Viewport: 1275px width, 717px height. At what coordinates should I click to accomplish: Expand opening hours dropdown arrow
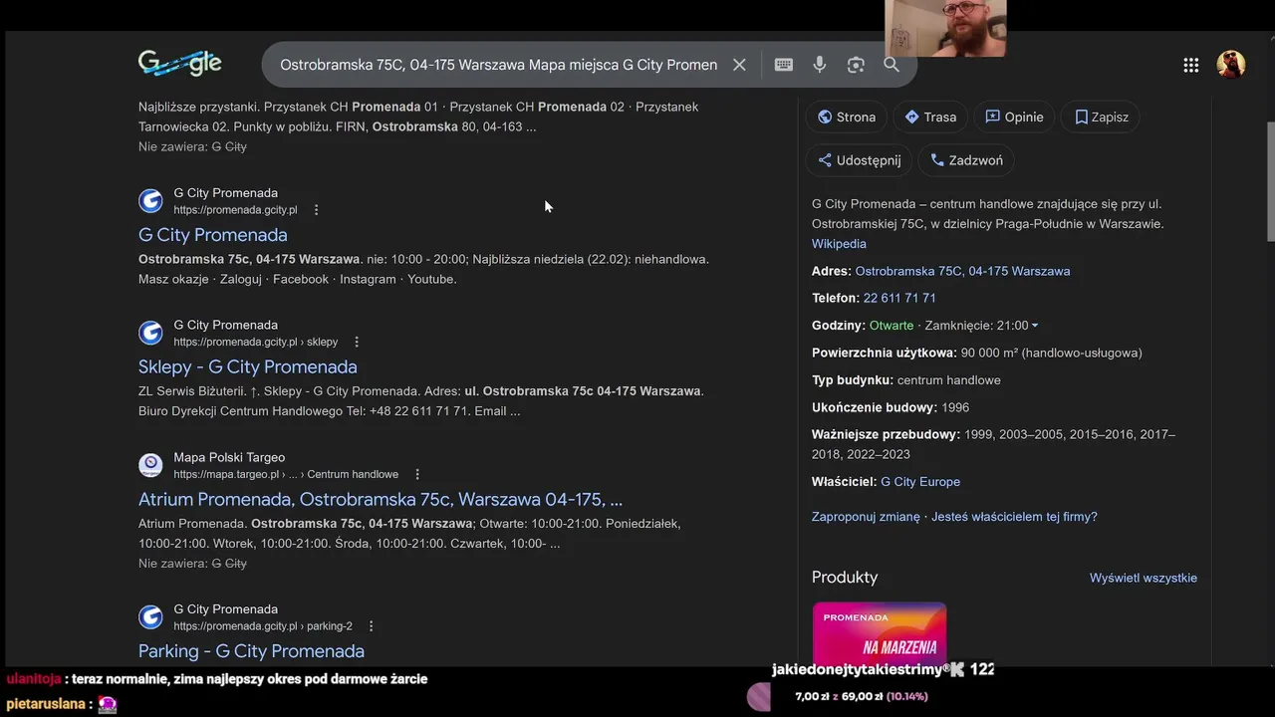[x=1035, y=326]
